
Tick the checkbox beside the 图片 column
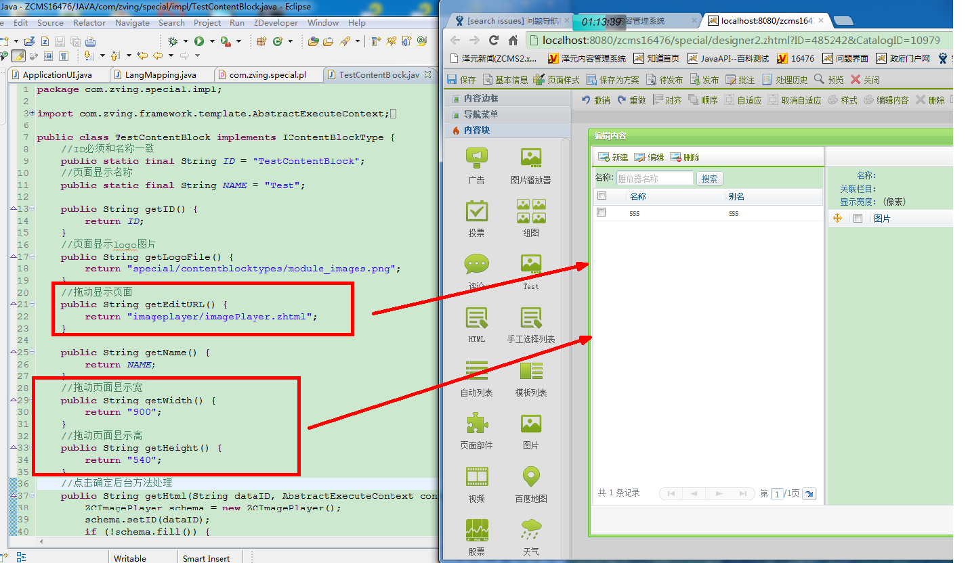click(x=858, y=219)
